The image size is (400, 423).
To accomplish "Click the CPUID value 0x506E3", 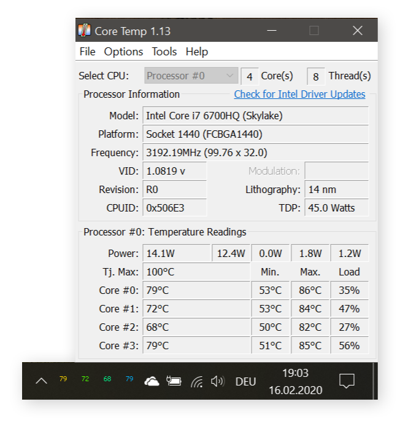I will [174, 208].
